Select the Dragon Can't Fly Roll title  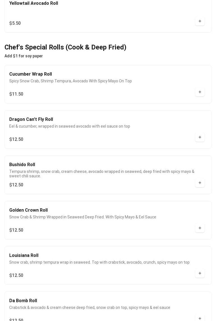click(x=31, y=119)
